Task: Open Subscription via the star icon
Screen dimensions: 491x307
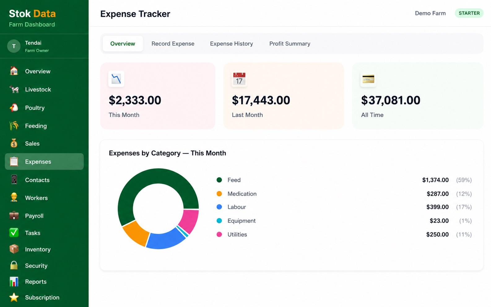Action: [14, 297]
